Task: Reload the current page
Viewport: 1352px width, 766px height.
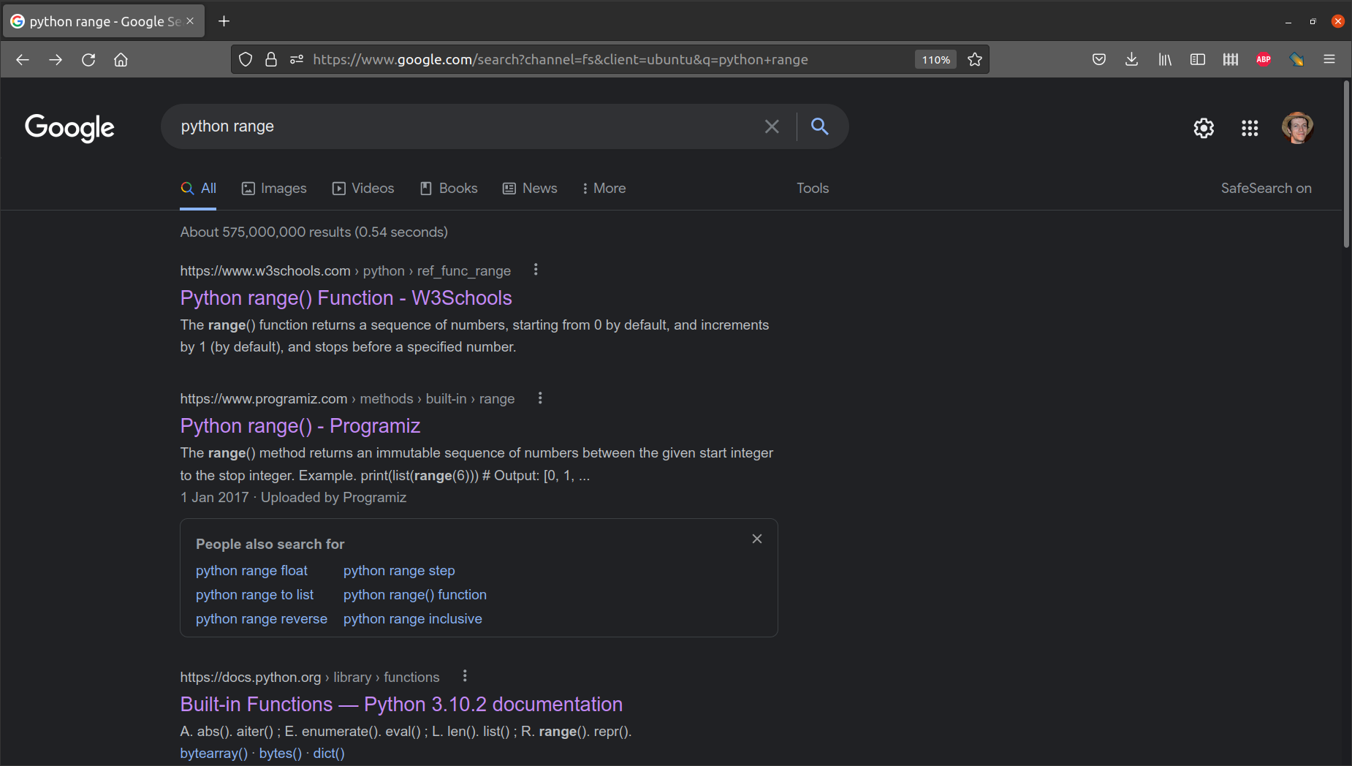Action: (88, 60)
